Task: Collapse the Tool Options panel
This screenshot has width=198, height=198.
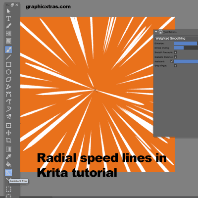Action: (156, 32)
